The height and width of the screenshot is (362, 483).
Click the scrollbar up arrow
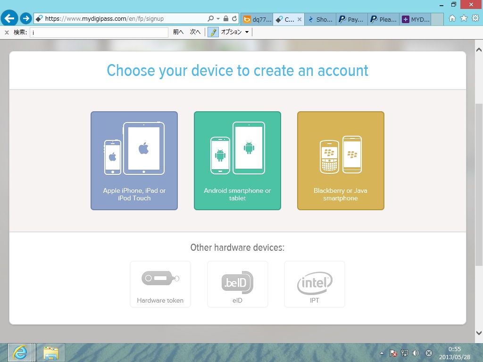click(479, 49)
